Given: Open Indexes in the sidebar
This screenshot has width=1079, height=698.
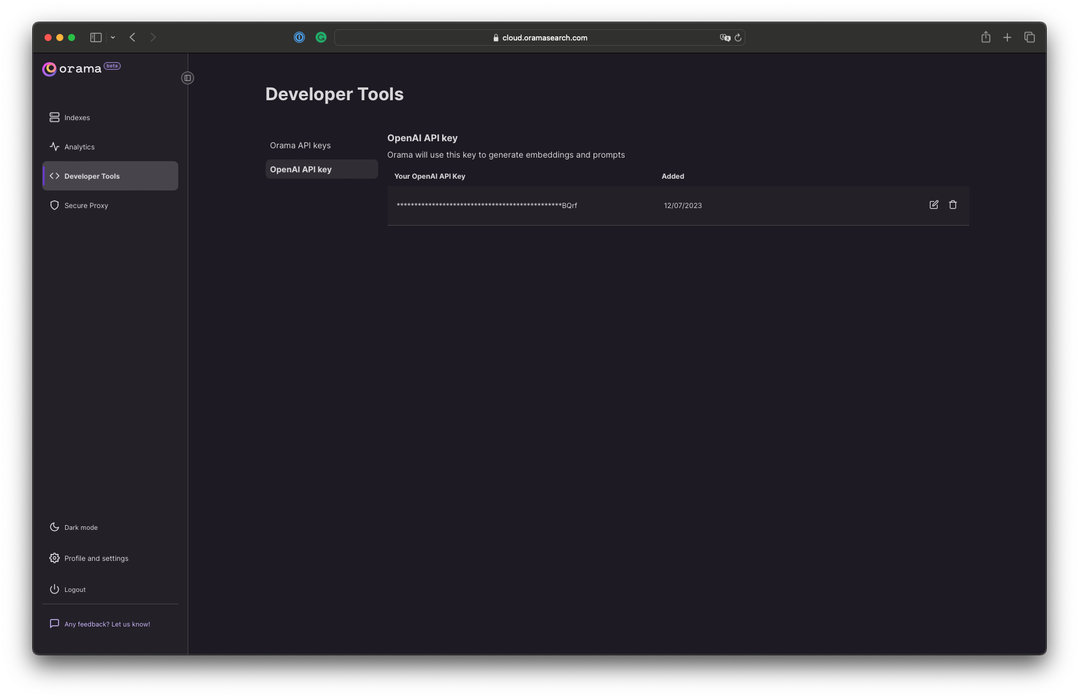Looking at the screenshot, I should (x=110, y=117).
